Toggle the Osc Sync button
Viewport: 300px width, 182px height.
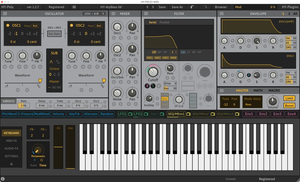[x=54, y=34]
